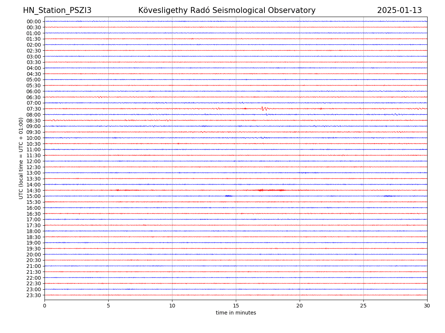The image size is (445, 333).
Task: Click the Kövesligethy Radó Seismological Observatory heading
Action: coord(227,10)
